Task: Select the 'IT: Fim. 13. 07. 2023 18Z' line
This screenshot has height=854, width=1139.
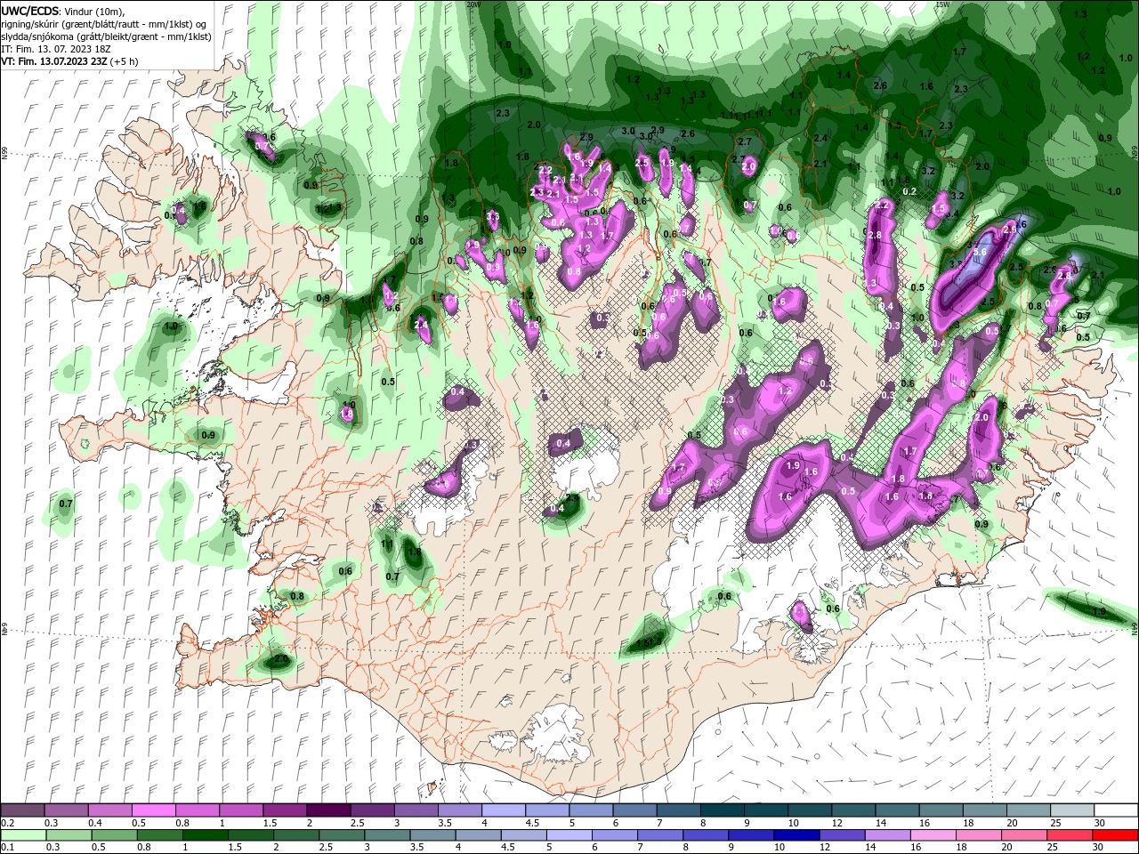Action: click(x=54, y=49)
